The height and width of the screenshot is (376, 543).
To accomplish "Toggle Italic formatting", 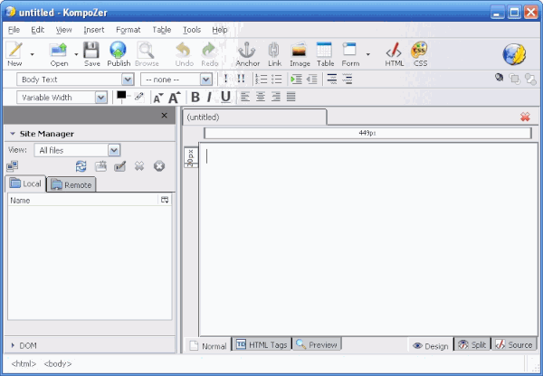I will click(209, 98).
